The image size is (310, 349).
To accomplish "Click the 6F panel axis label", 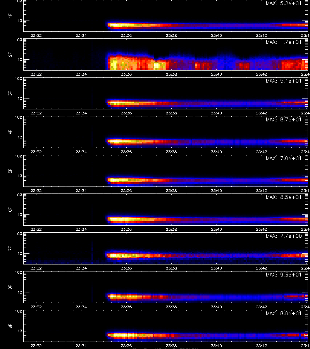I will coord(10,209).
